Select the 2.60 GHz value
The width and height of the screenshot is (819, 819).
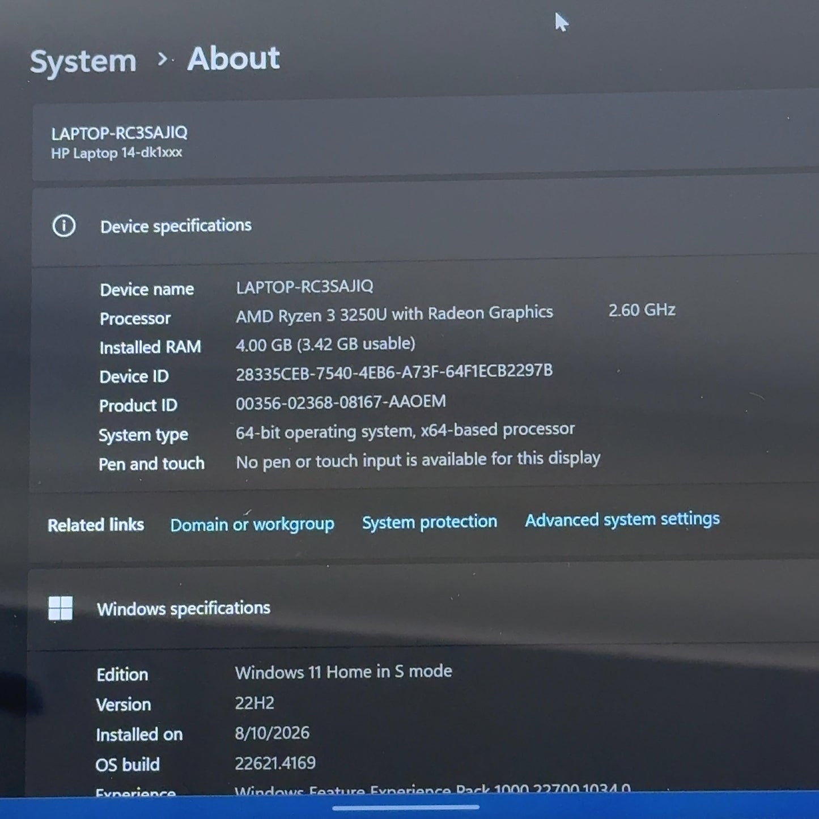point(642,310)
